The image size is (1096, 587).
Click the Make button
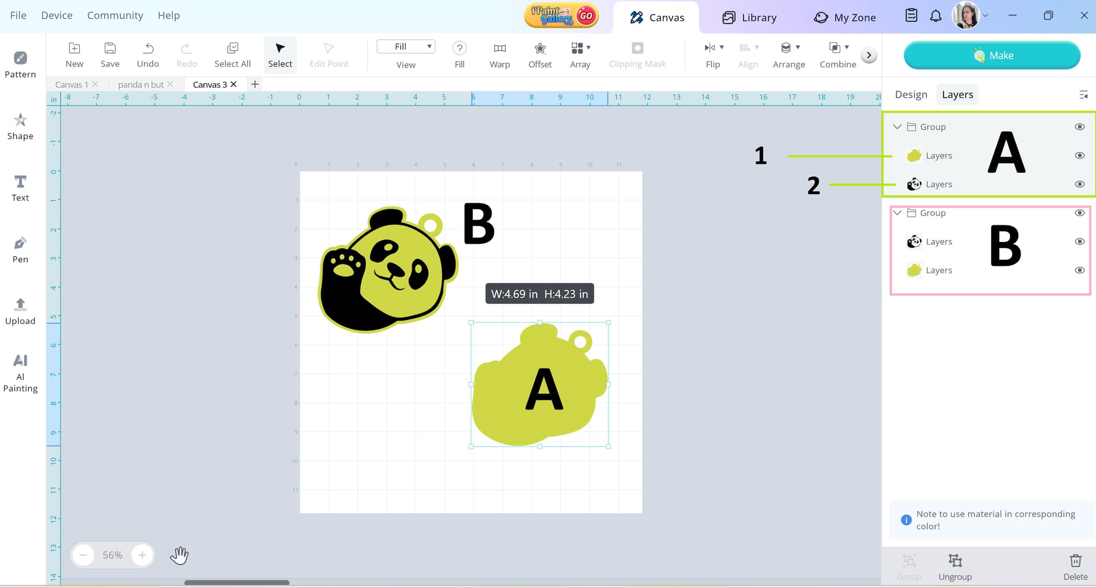click(992, 55)
